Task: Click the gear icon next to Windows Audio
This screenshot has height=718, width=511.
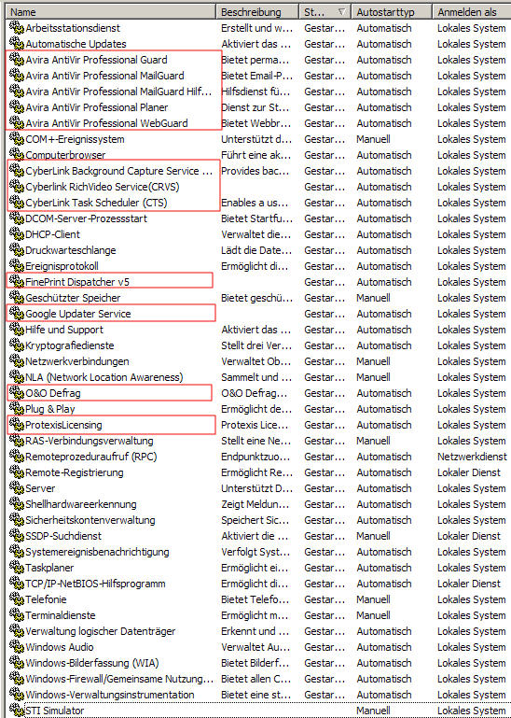Action: coord(17,647)
